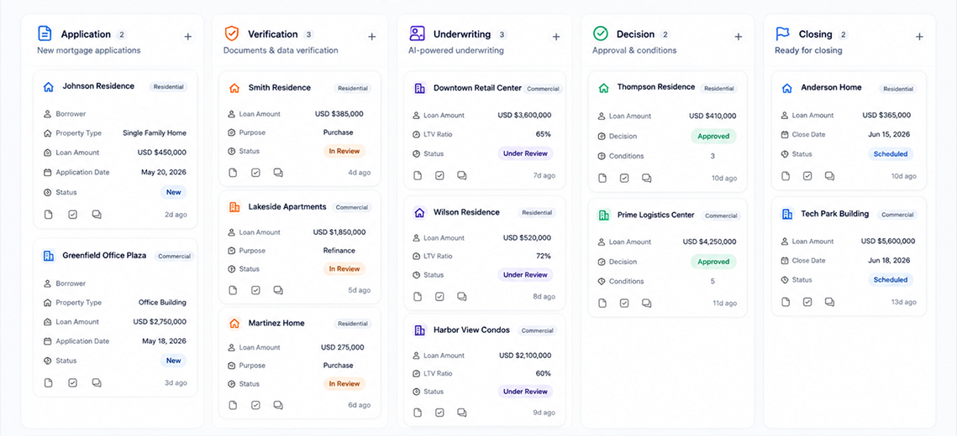Add a new card to Decision column
The height and width of the screenshot is (436, 957).
(738, 37)
